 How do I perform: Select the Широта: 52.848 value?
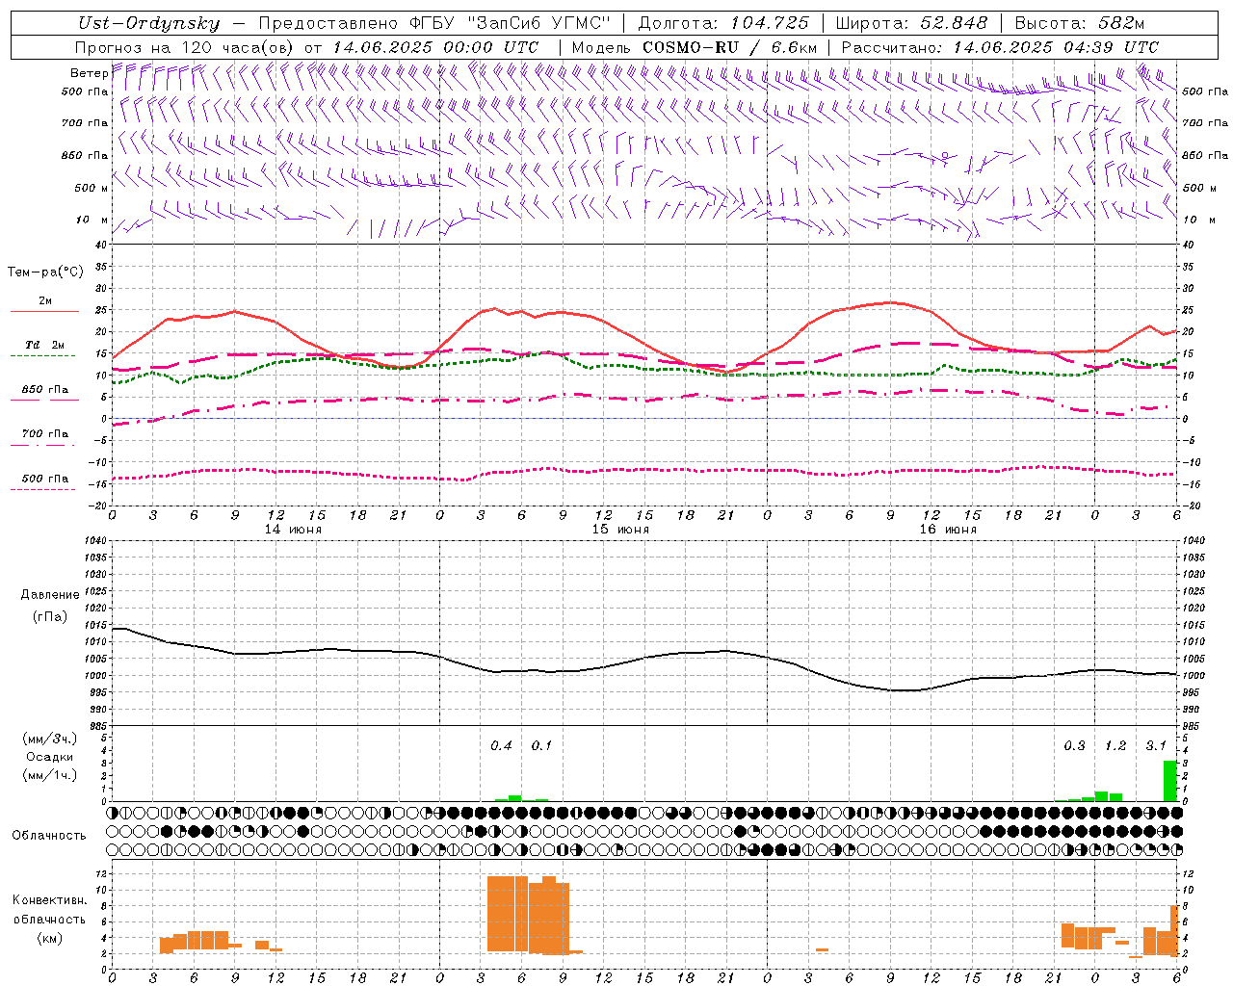coord(911,23)
